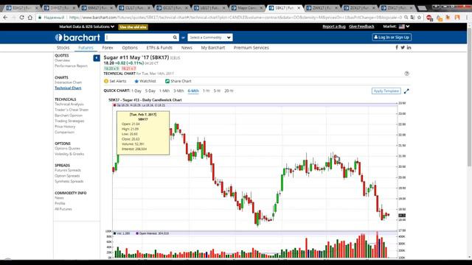
Task: Click the zoom magnifier icon in the address bar
Action: coord(406,18)
